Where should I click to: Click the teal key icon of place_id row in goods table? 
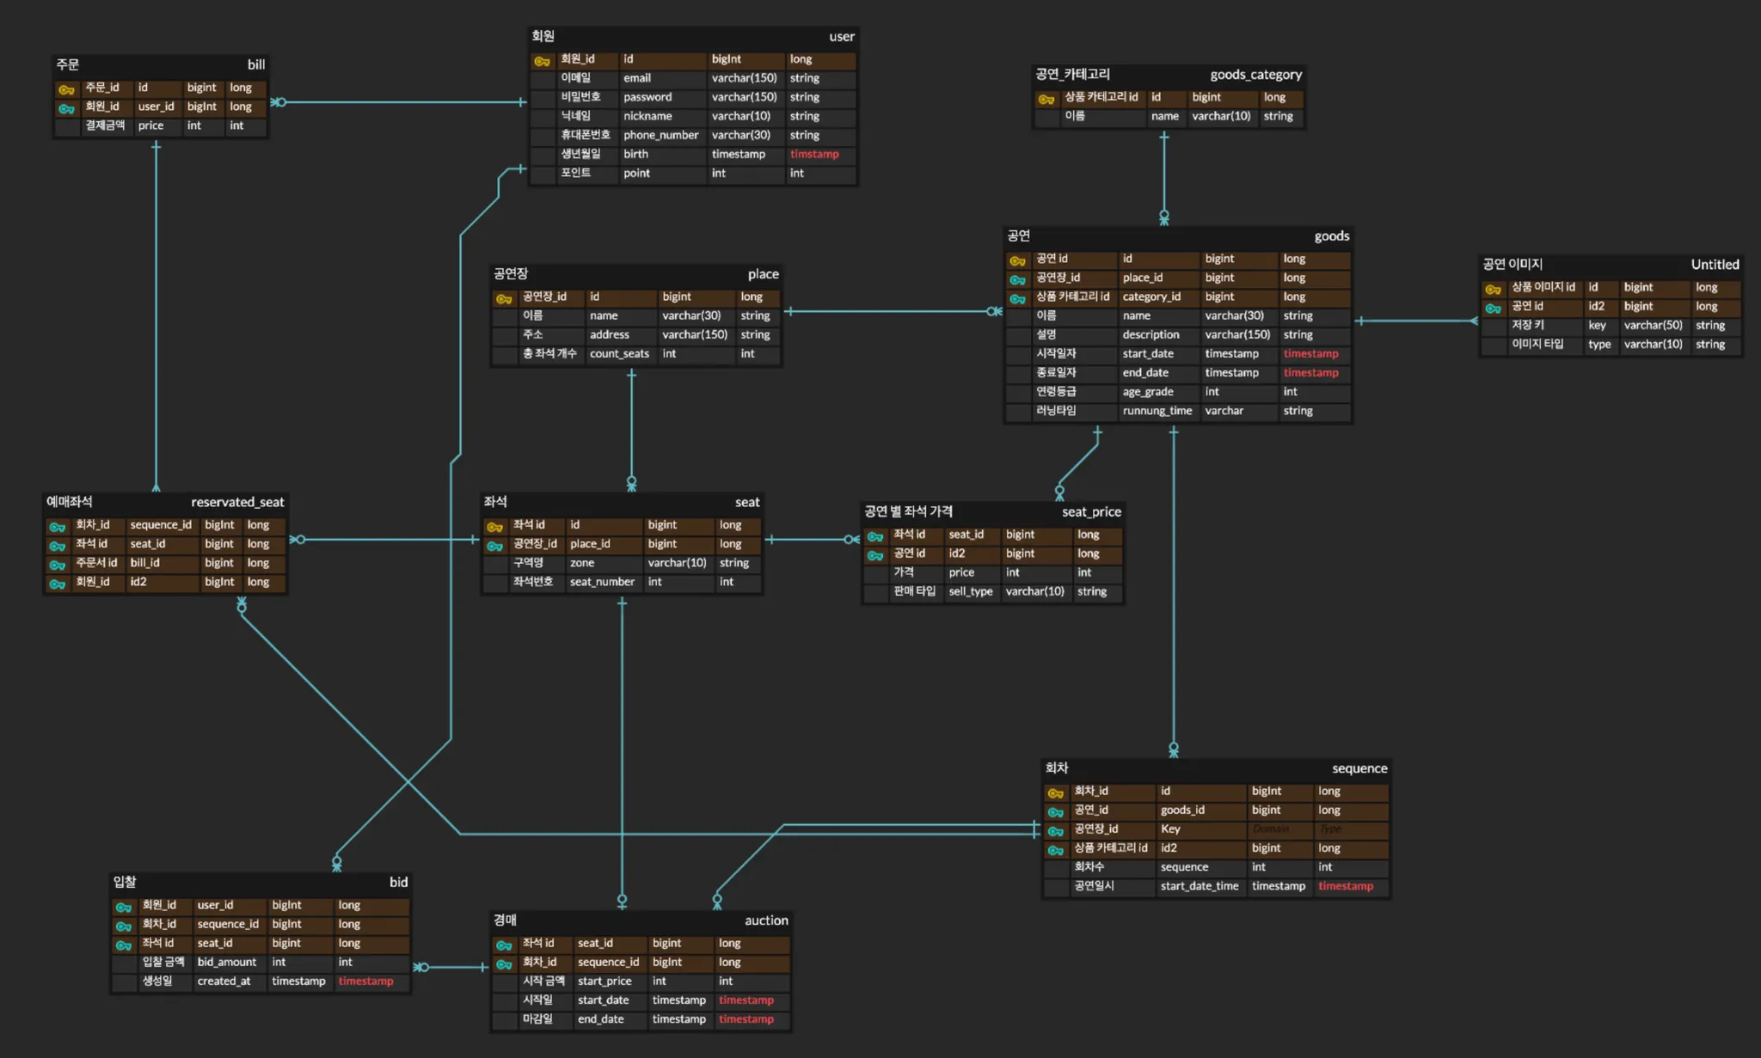pyautogui.click(x=1017, y=279)
